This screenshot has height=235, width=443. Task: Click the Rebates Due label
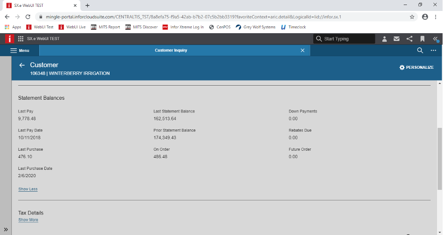[300, 130]
